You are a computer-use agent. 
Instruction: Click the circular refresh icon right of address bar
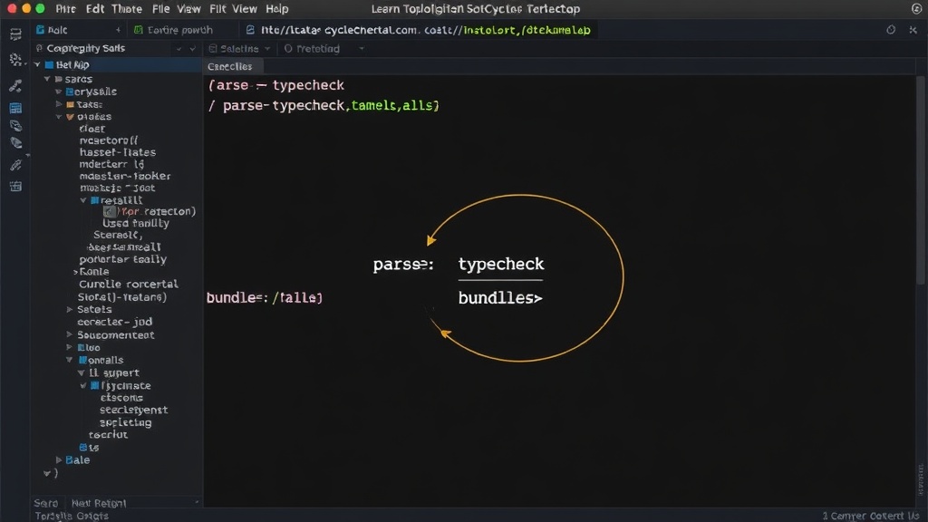point(891,30)
